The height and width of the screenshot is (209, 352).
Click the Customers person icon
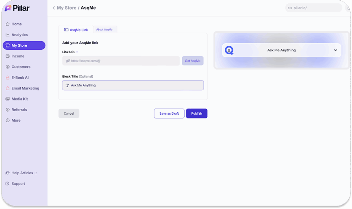point(8,67)
